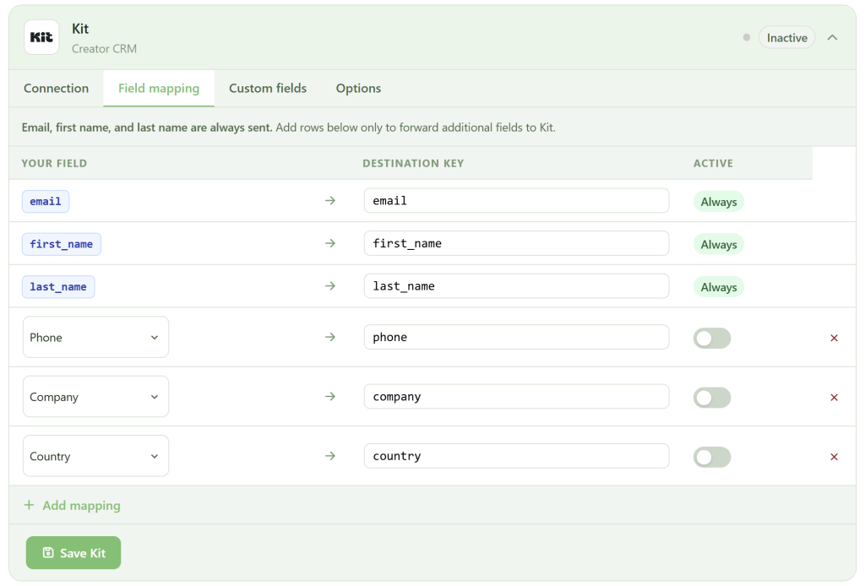The height and width of the screenshot is (586, 865).
Task: Go to the Options tab
Action: (x=358, y=88)
